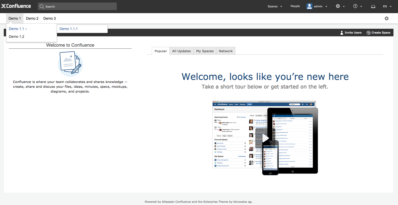398x205 pixels.
Task: Click the admin user avatar icon
Action: [x=309, y=6]
